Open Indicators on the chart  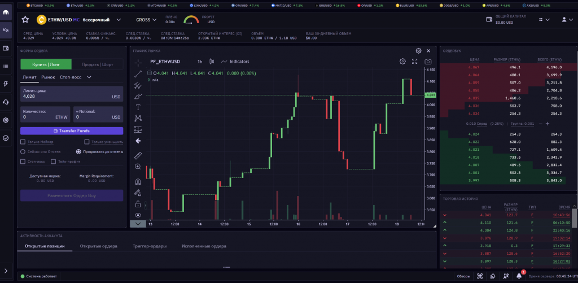[x=235, y=61]
